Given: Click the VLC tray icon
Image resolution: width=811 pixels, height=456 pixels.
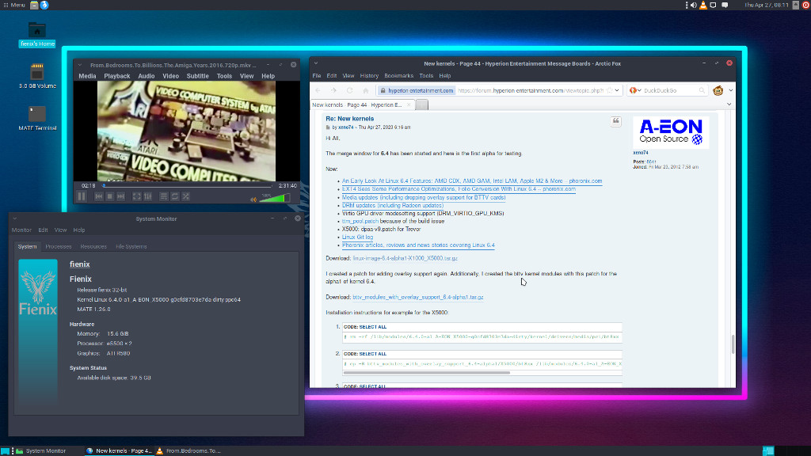Looking at the screenshot, I should point(703,6).
